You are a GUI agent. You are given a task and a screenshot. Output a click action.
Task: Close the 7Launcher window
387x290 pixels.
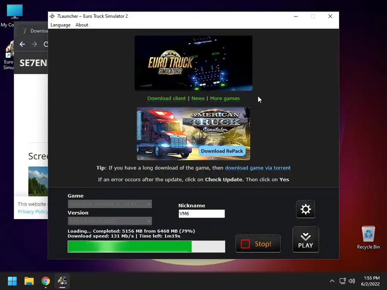[x=330, y=16]
